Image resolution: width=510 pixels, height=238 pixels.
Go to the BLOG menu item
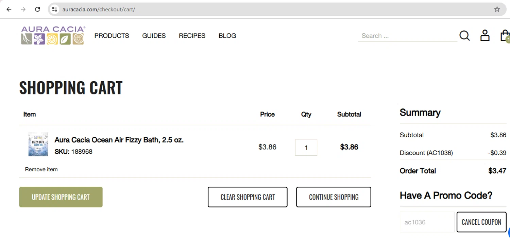click(x=227, y=36)
